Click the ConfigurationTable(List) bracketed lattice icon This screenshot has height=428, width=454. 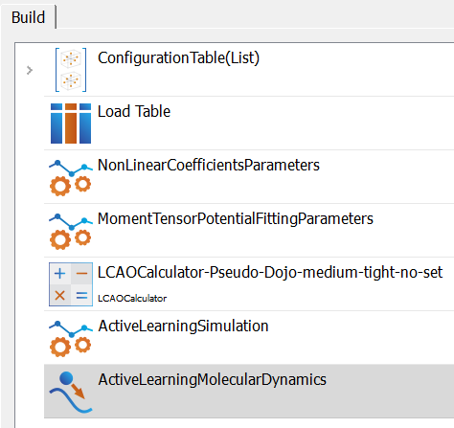71,70
